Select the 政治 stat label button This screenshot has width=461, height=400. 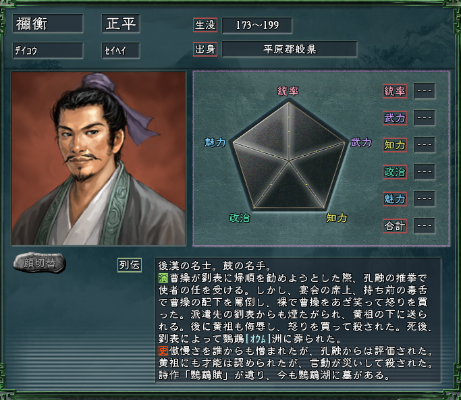[x=395, y=172]
